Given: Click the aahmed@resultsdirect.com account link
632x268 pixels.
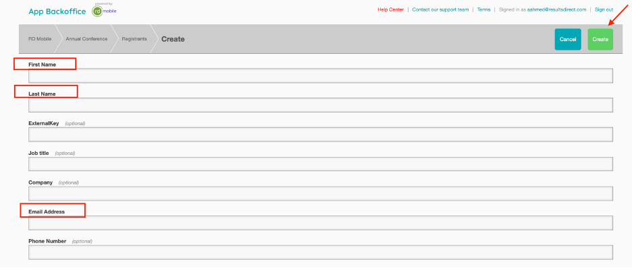Looking at the screenshot, I should [x=556, y=9].
